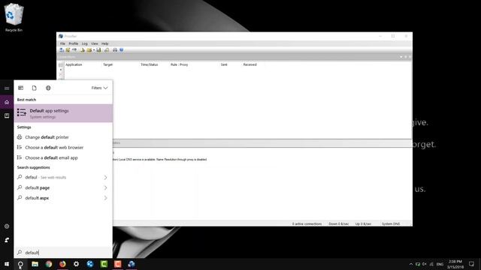The width and height of the screenshot is (481, 270).
Task: Click '0 active connections' in Proxifier status bar
Action: (307, 223)
